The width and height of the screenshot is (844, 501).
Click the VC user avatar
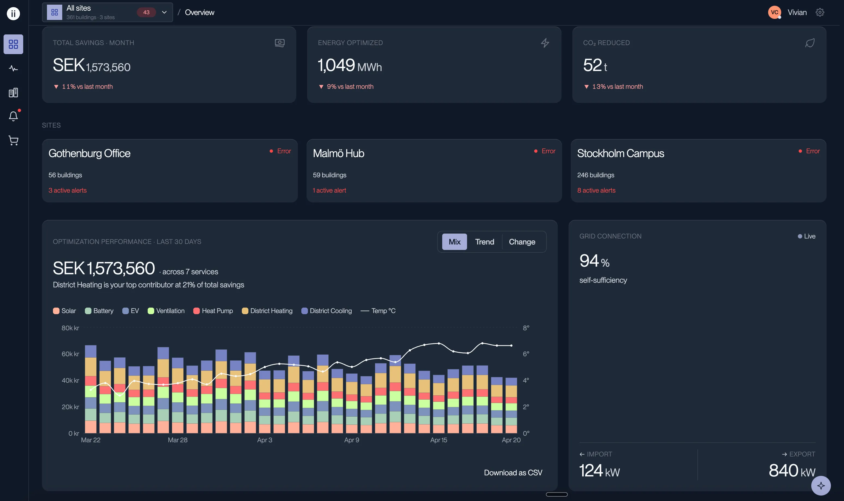[774, 13]
